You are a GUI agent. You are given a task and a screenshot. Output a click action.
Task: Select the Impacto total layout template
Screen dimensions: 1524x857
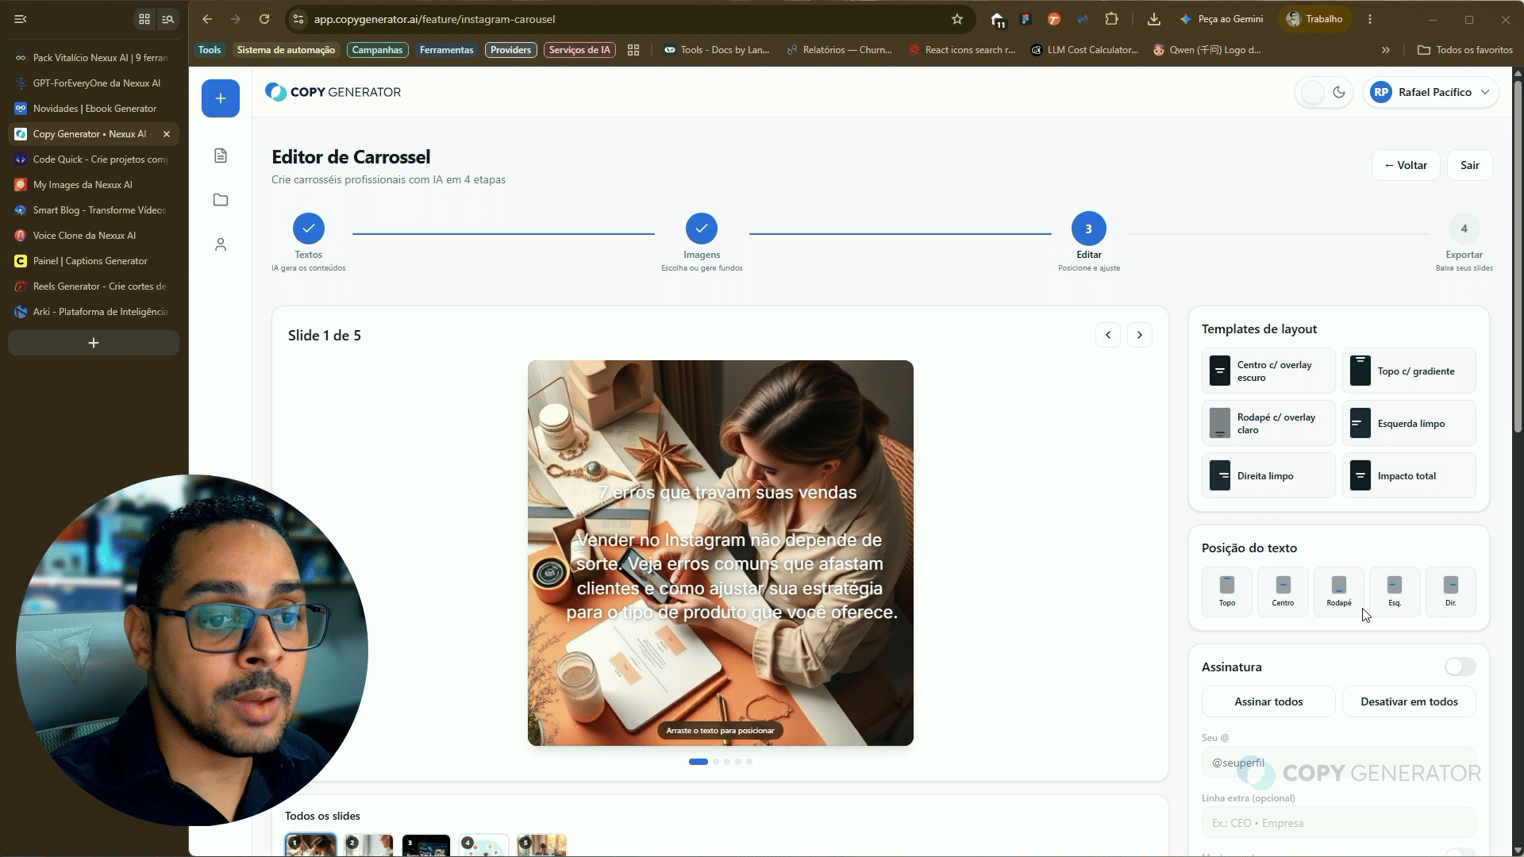click(x=1409, y=476)
